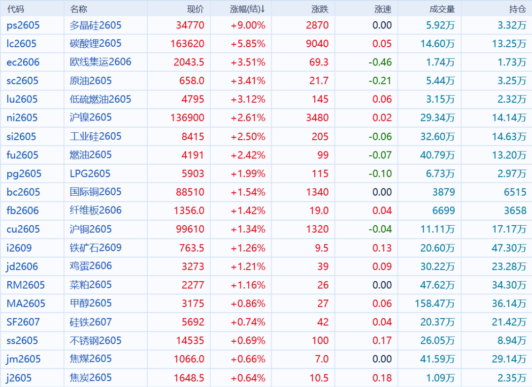
Task: Sort by 涨速 column header
Action: [x=383, y=9]
